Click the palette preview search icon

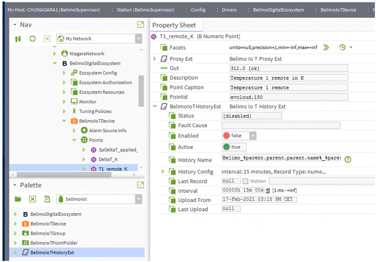click(47, 199)
